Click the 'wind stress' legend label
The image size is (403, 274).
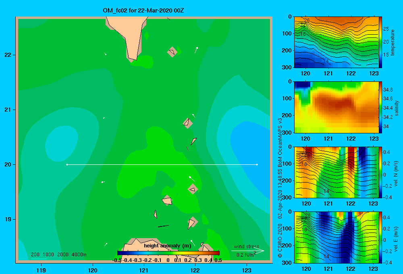click(246, 246)
